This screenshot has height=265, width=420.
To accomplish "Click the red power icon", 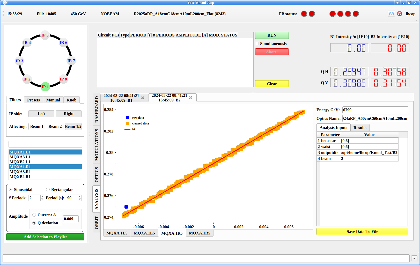I will 400,14.
